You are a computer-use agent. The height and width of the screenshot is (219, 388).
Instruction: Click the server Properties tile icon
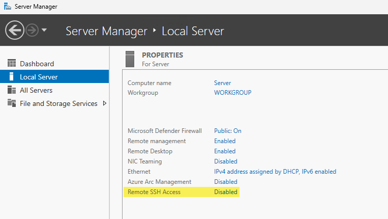130,59
